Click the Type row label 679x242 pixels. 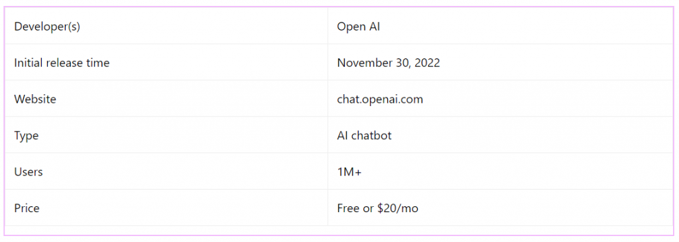point(27,135)
